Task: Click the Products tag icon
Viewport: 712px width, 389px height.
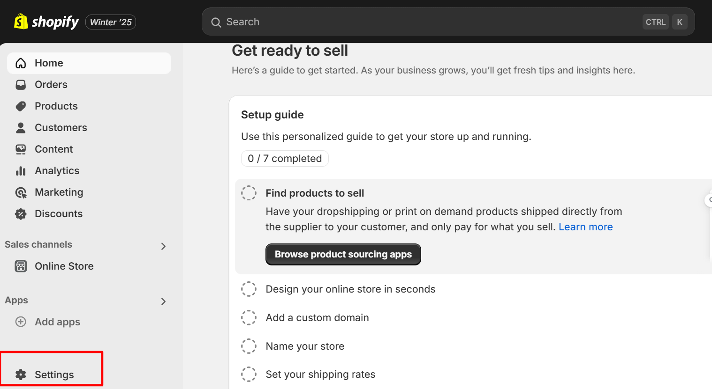Action: 21,106
